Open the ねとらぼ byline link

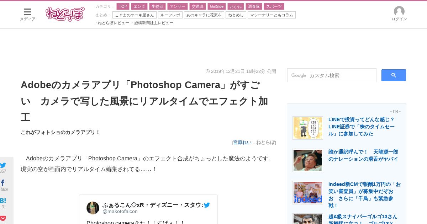coord(265,142)
